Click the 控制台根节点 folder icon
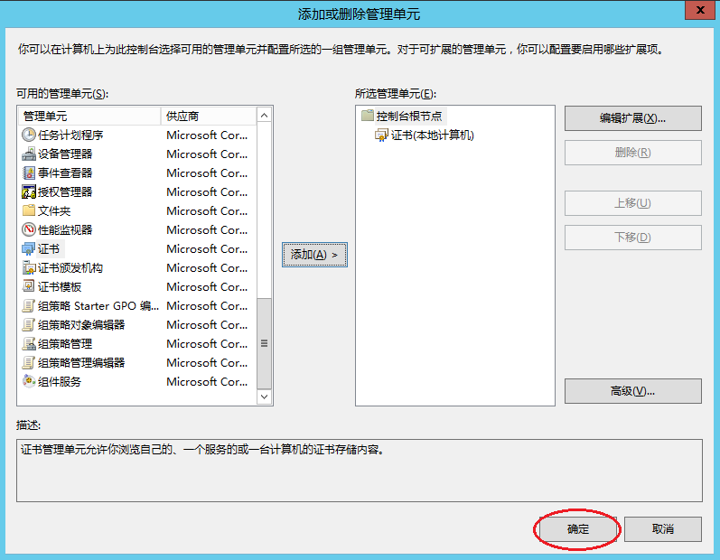Screen dimensions: 720x560 (368, 116)
